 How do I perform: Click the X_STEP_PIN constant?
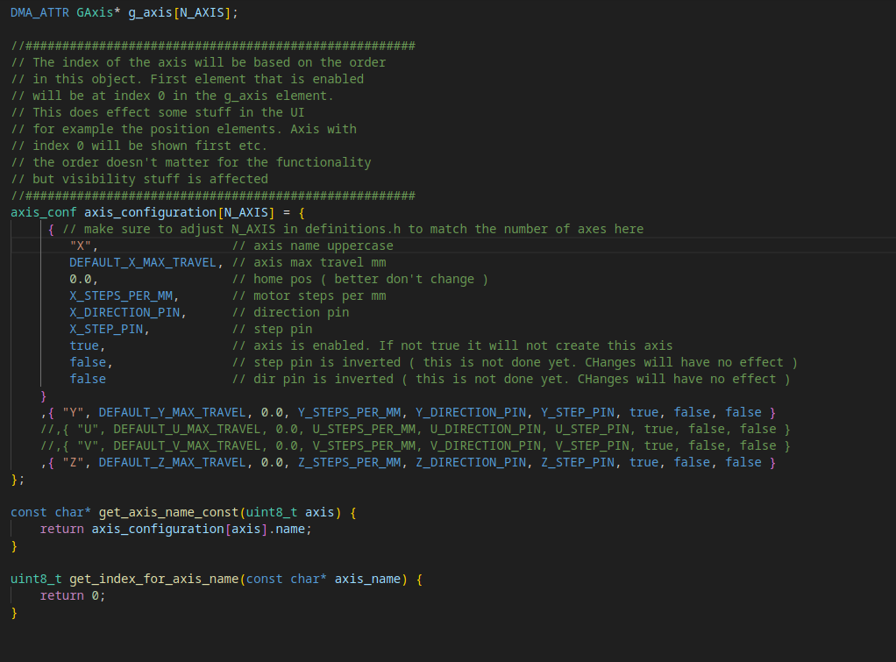click(109, 329)
